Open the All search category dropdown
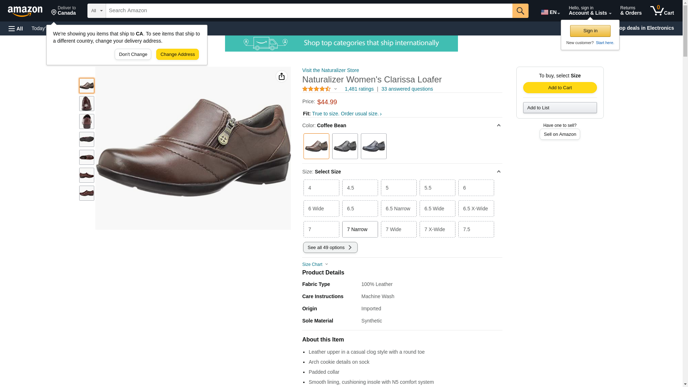This screenshot has height=387, width=688. coord(96,11)
